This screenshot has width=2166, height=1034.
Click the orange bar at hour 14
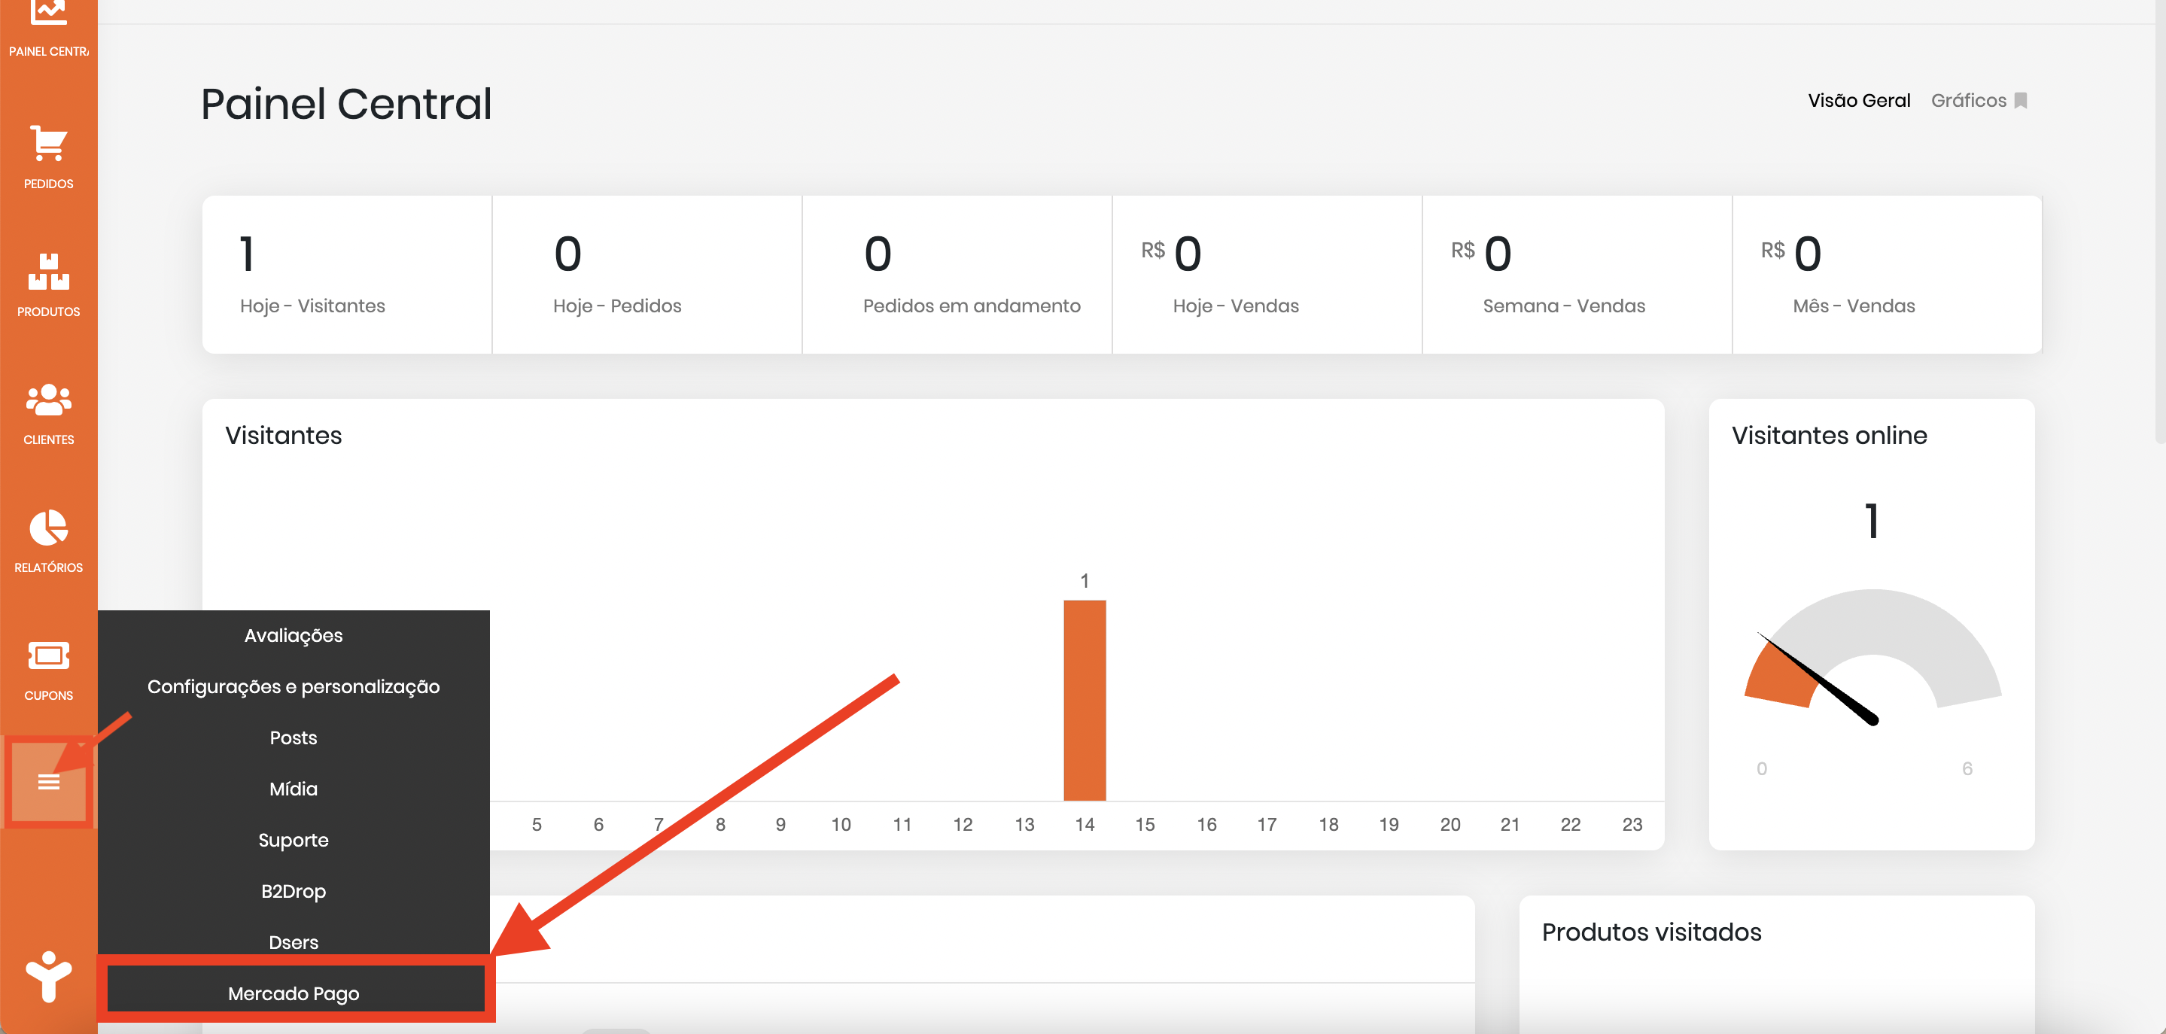click(x=1085, y=699)
